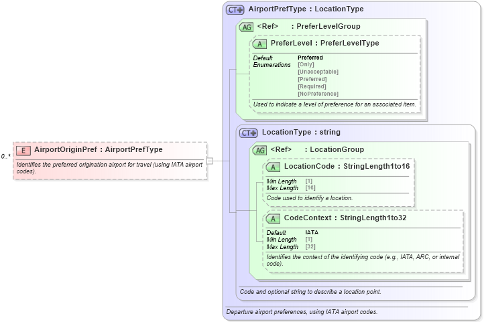The width and height of the screenshot is (484, 322).
Task: Select the AirportOriginPref : AirportPrefType title
Action: click(99, 149)
